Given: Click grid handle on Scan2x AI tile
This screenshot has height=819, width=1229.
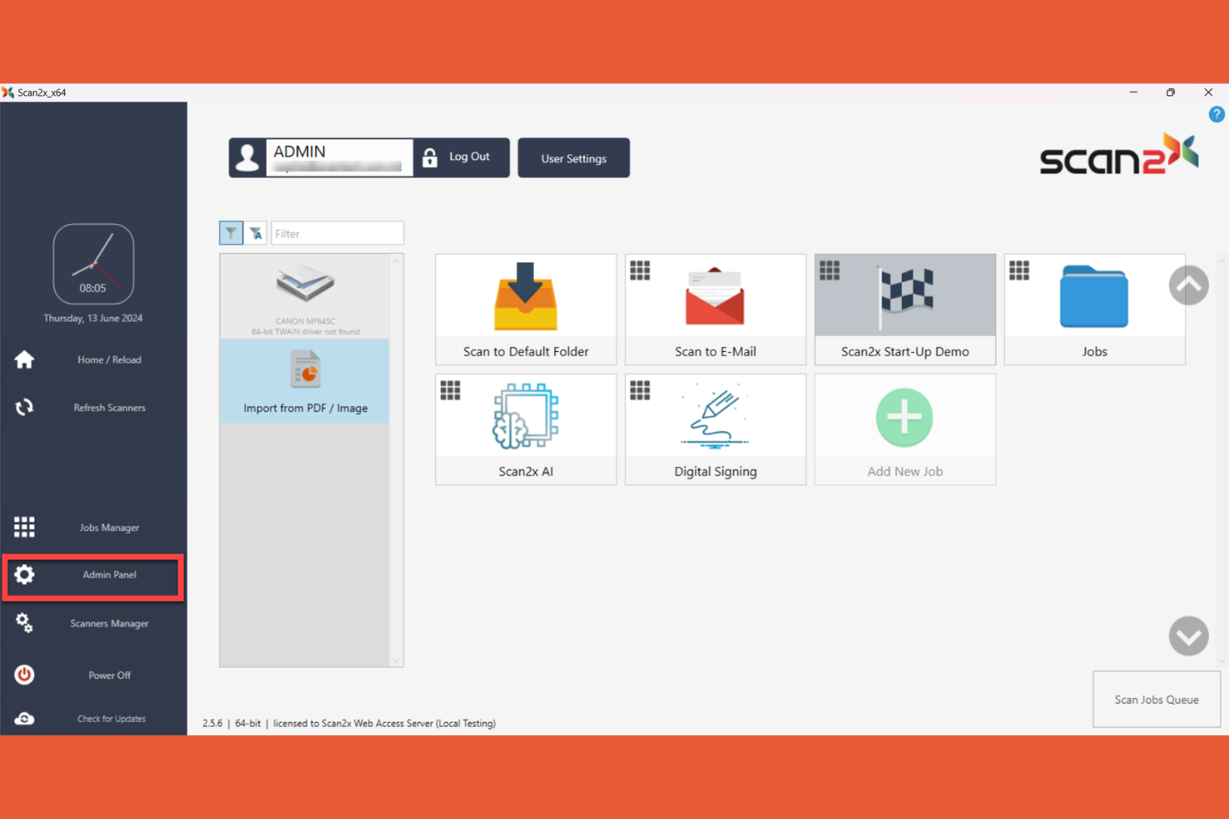Looking at the screenshot, I should (450, 390).
